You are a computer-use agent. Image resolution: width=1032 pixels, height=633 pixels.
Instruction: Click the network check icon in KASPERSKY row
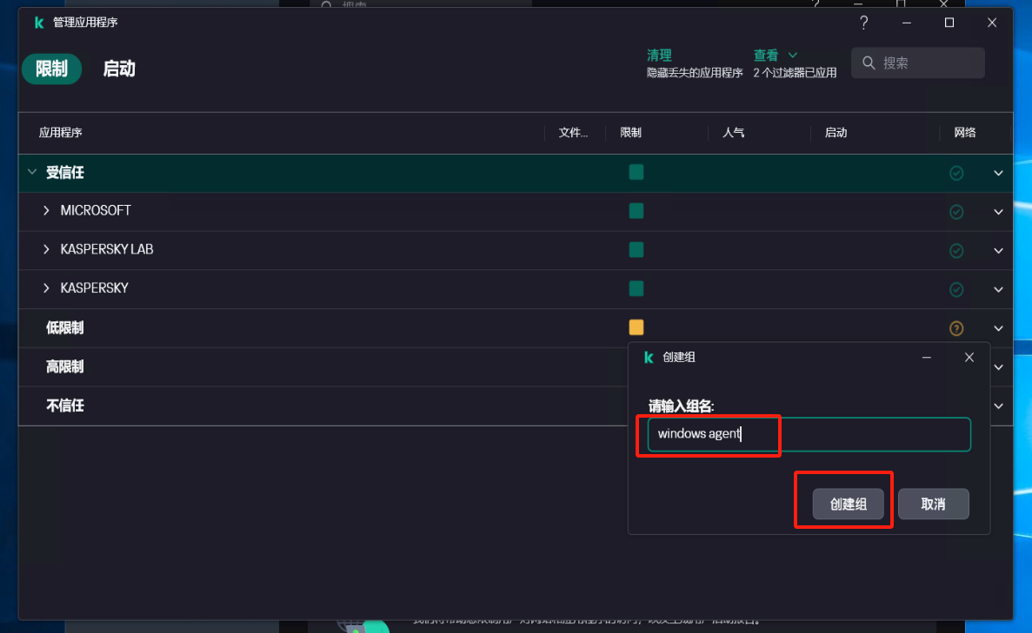[x=956, y=289]
